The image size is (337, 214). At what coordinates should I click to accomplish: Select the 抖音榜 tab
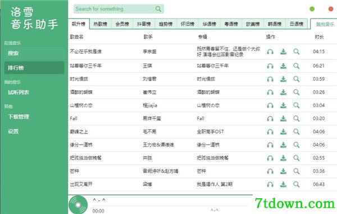click(x=144, y=24)
